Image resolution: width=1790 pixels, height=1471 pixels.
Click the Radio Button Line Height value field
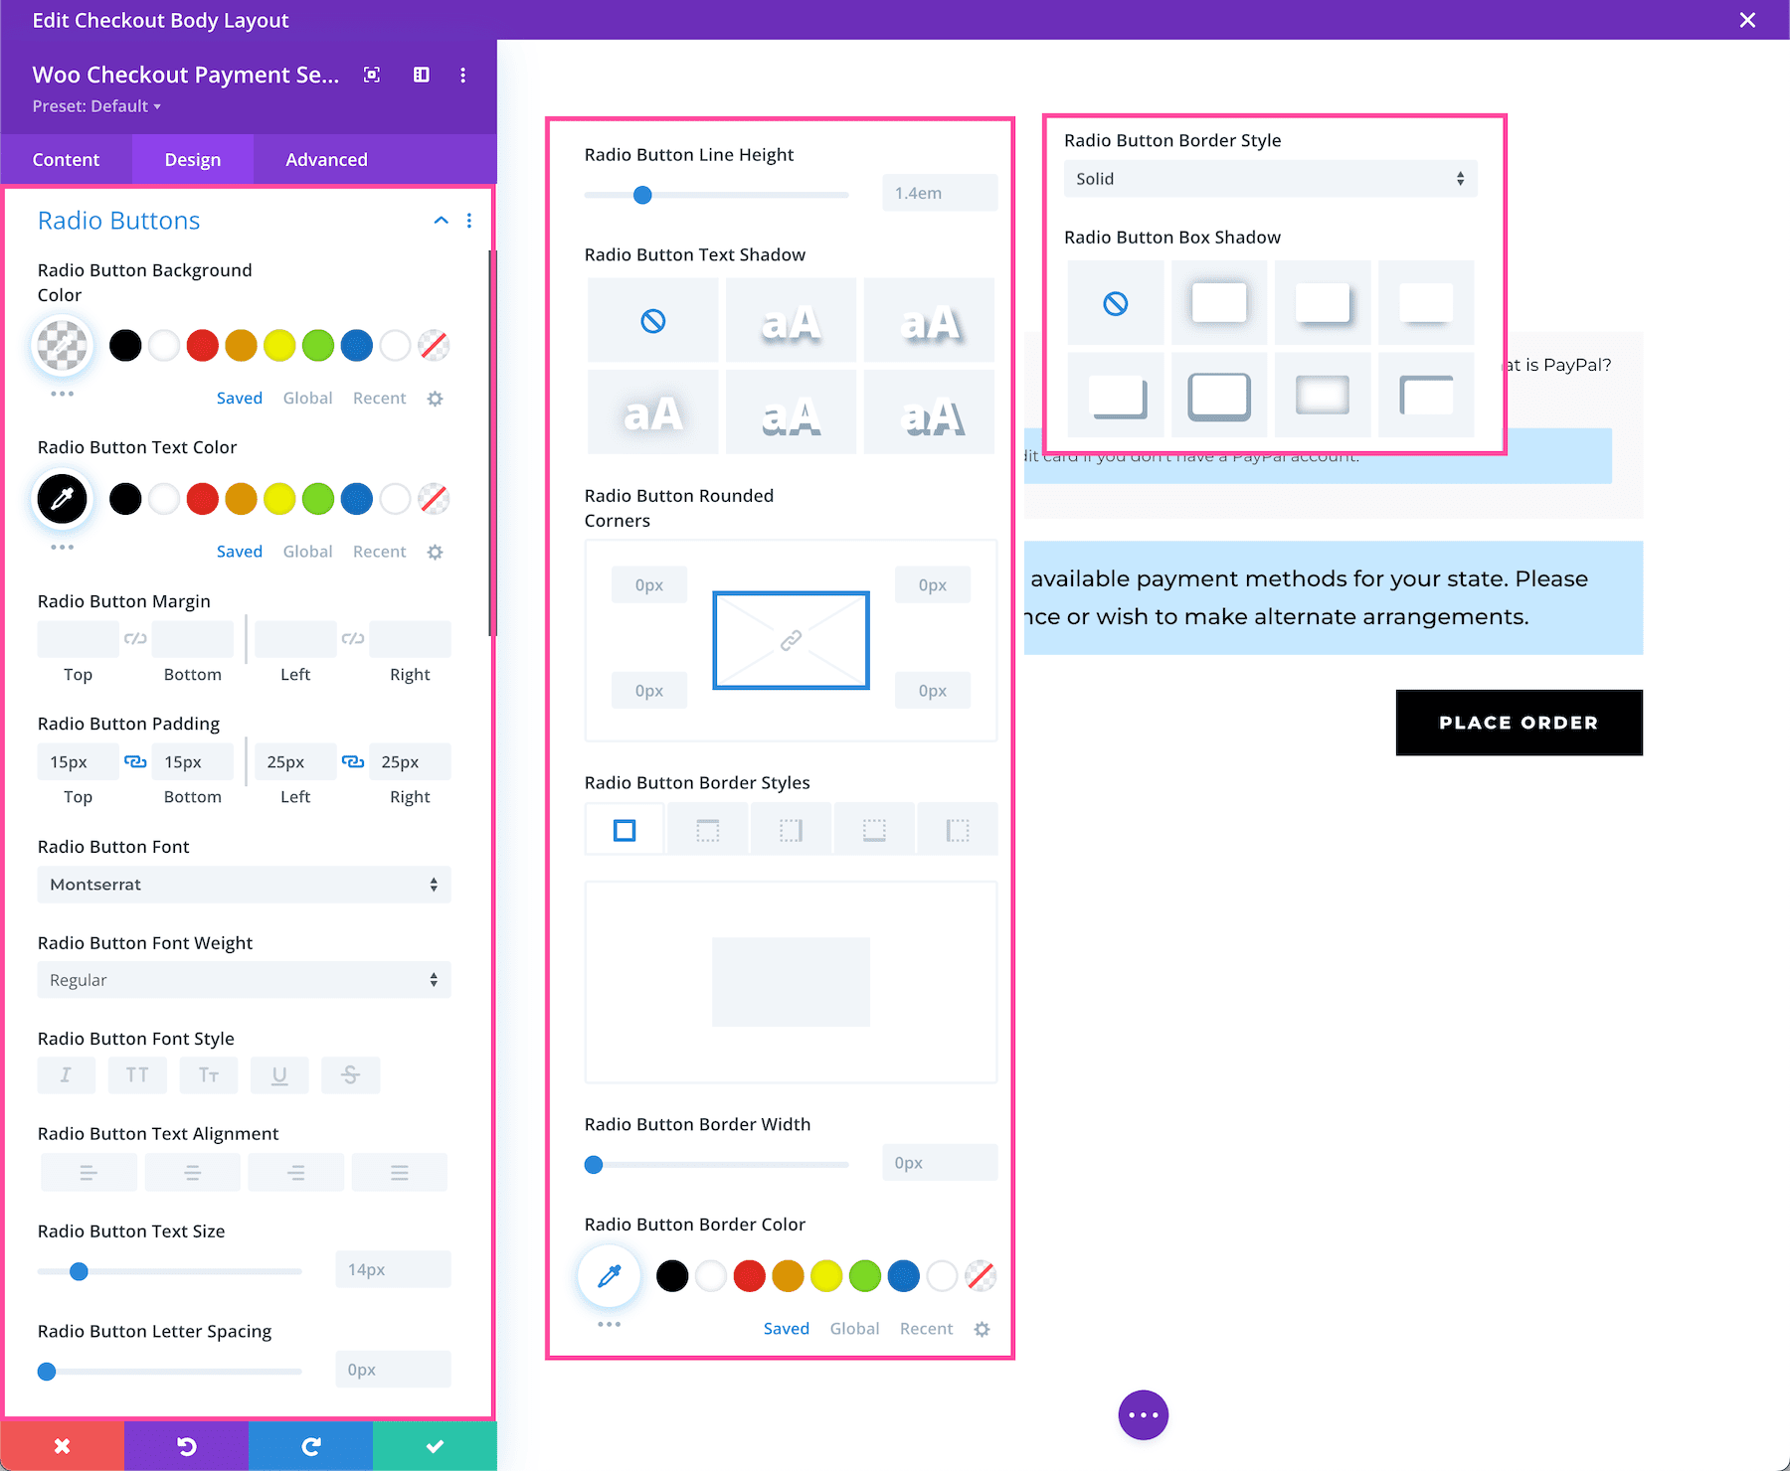[x=938, y=192]
